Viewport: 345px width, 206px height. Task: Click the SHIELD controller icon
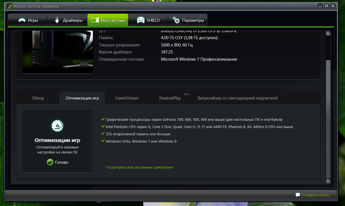[x=140, y=20]
